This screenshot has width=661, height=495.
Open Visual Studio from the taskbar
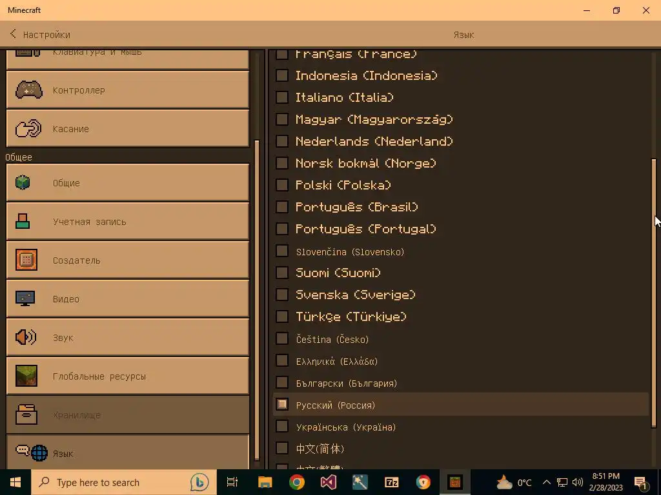click(x=329, y=482)
